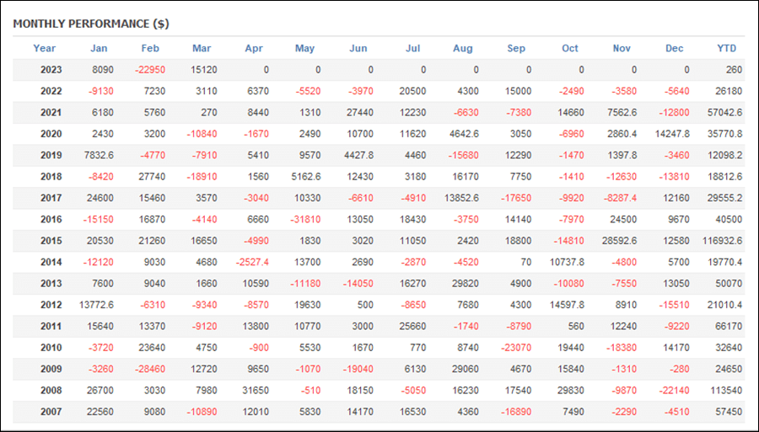
Task: Select the 2013 year row label
Action: [51, 283]
